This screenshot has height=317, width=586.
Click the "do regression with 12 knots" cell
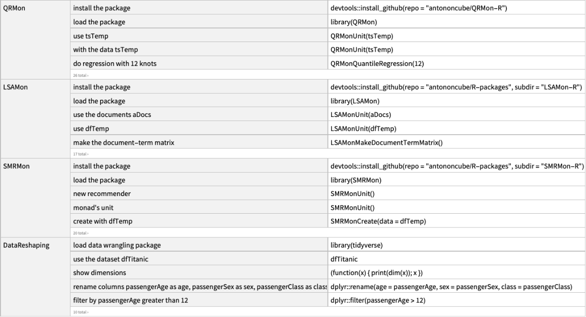(115, 63)
